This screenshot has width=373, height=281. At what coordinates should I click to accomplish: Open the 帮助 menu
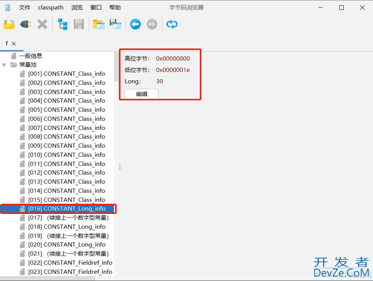[115, 8]
